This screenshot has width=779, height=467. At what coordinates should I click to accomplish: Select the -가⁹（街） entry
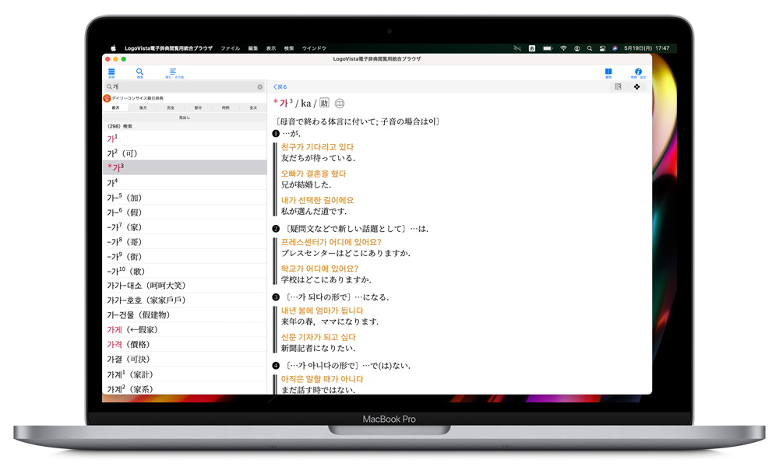coord(185,256)
